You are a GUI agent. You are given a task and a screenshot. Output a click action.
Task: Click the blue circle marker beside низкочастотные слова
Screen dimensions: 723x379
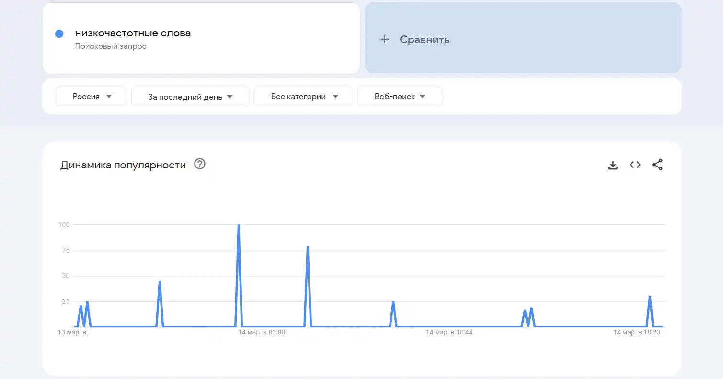pos(59,33)
